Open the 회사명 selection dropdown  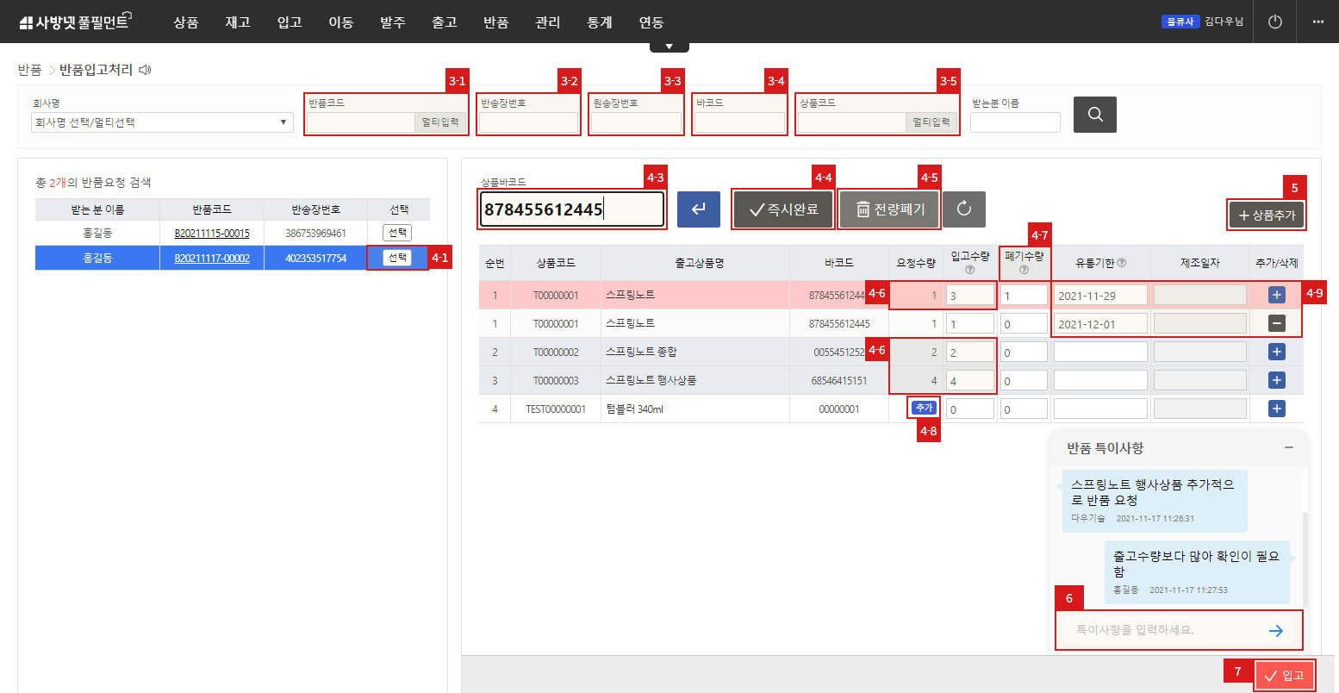pyautogui.click(x=162, y=122)
